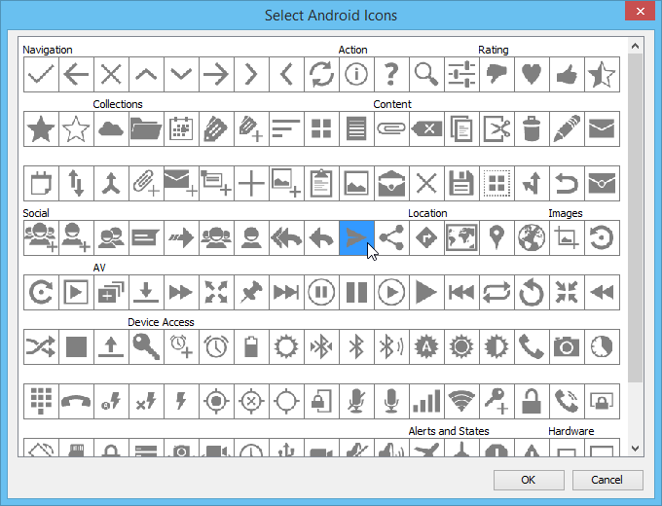Select the cloud collections icon

111,128
